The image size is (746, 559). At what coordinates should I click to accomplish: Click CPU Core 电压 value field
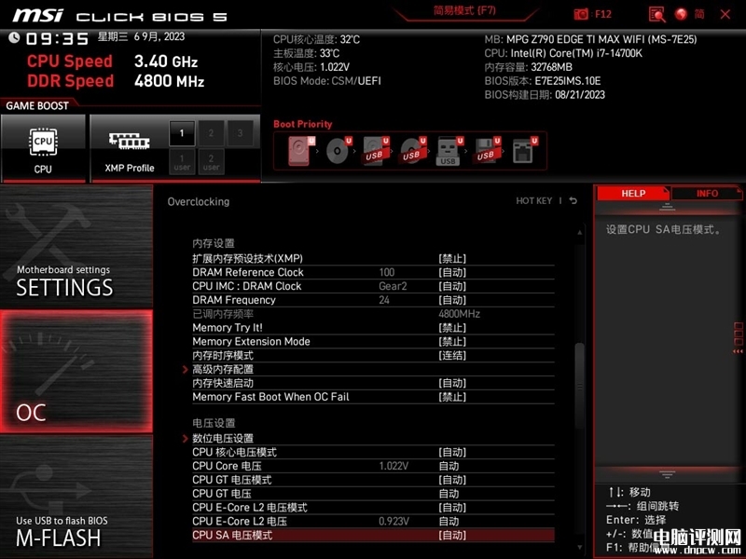449,466
